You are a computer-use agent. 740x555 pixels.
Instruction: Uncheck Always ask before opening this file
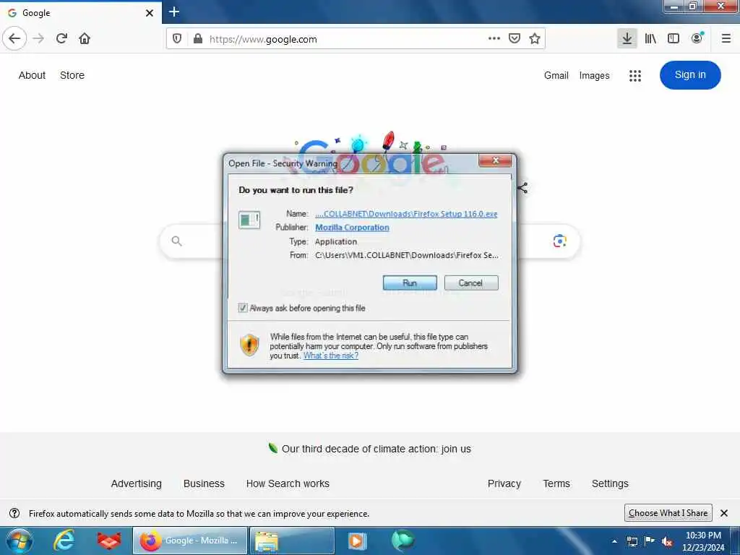click(243, 308)
